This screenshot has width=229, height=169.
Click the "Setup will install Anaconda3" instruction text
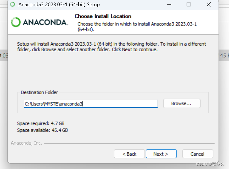click(112, 47)
